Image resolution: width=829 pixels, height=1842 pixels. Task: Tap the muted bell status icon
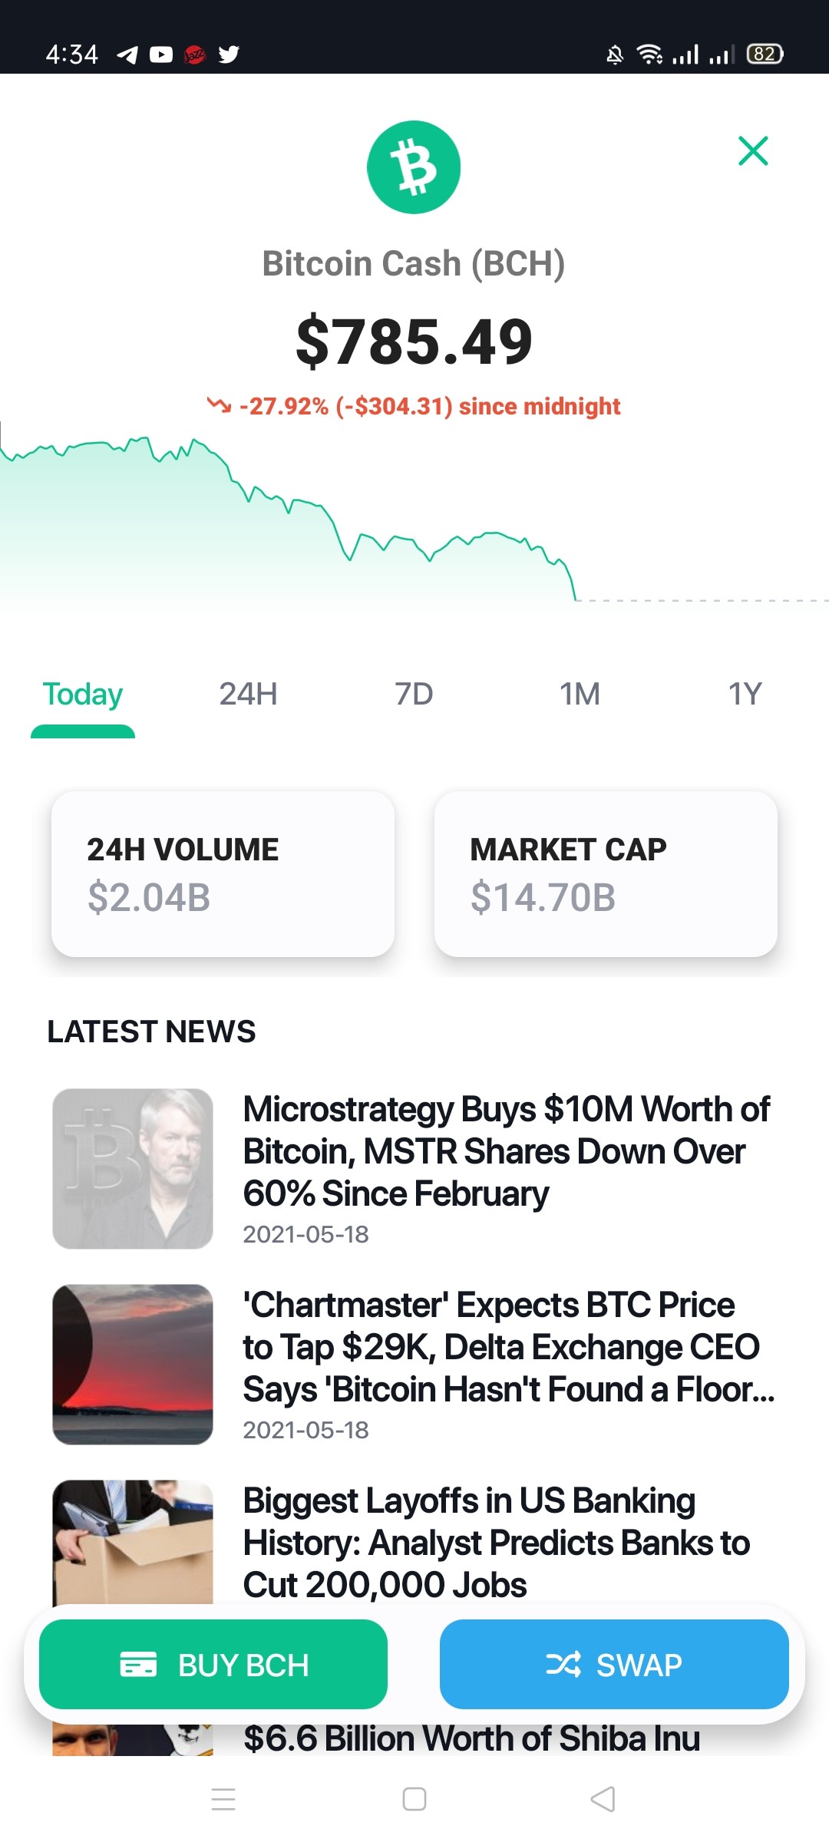(x=615, y=54)
